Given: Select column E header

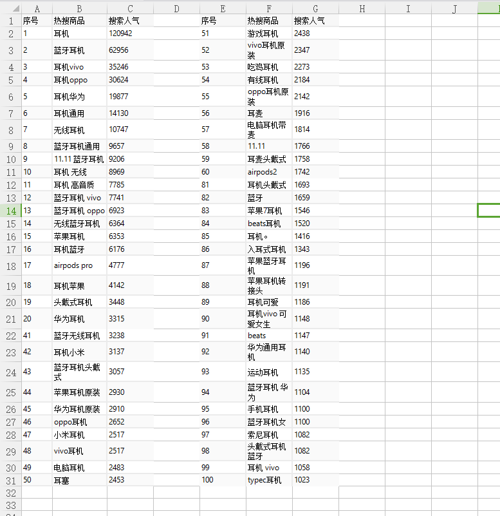Looking at the screenshot, I should pos(223,8).
